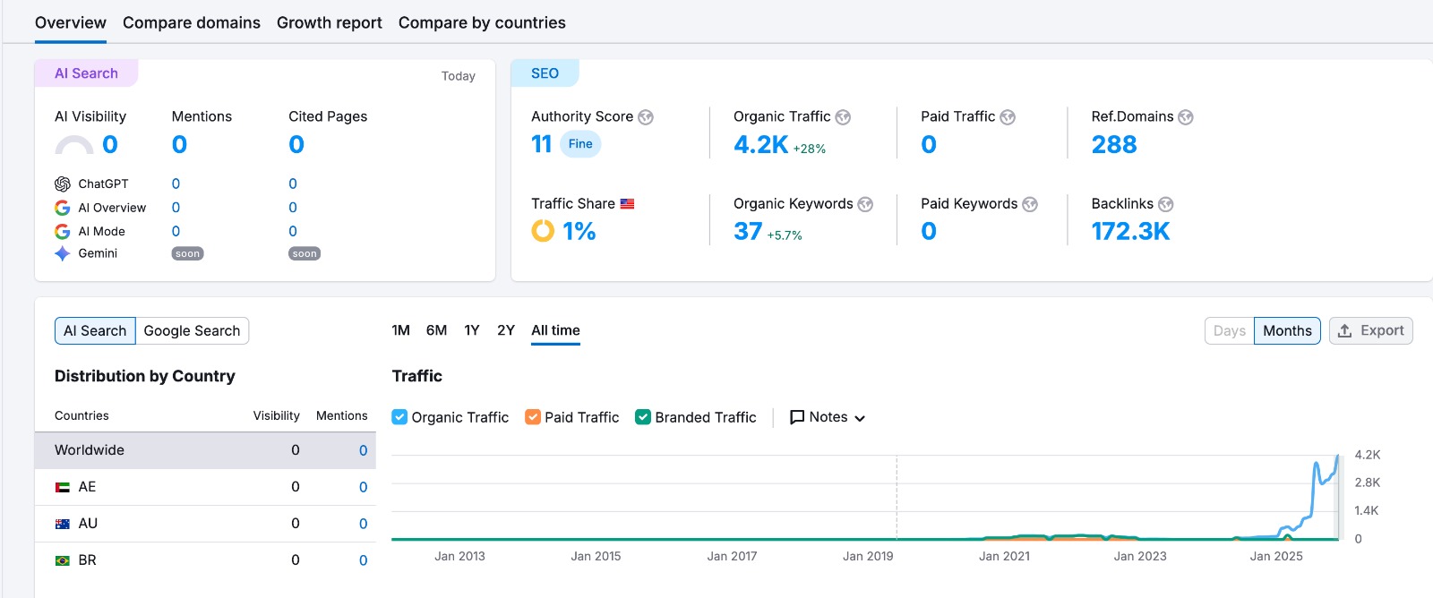Open the Compare domains tab
This screenshot has height=598, width=1433.
coord(192,22)
